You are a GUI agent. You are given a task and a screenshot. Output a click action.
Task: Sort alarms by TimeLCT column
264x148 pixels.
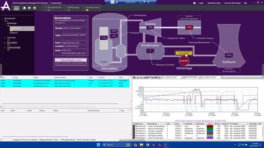pyautogui.click(x=108, y=77)
